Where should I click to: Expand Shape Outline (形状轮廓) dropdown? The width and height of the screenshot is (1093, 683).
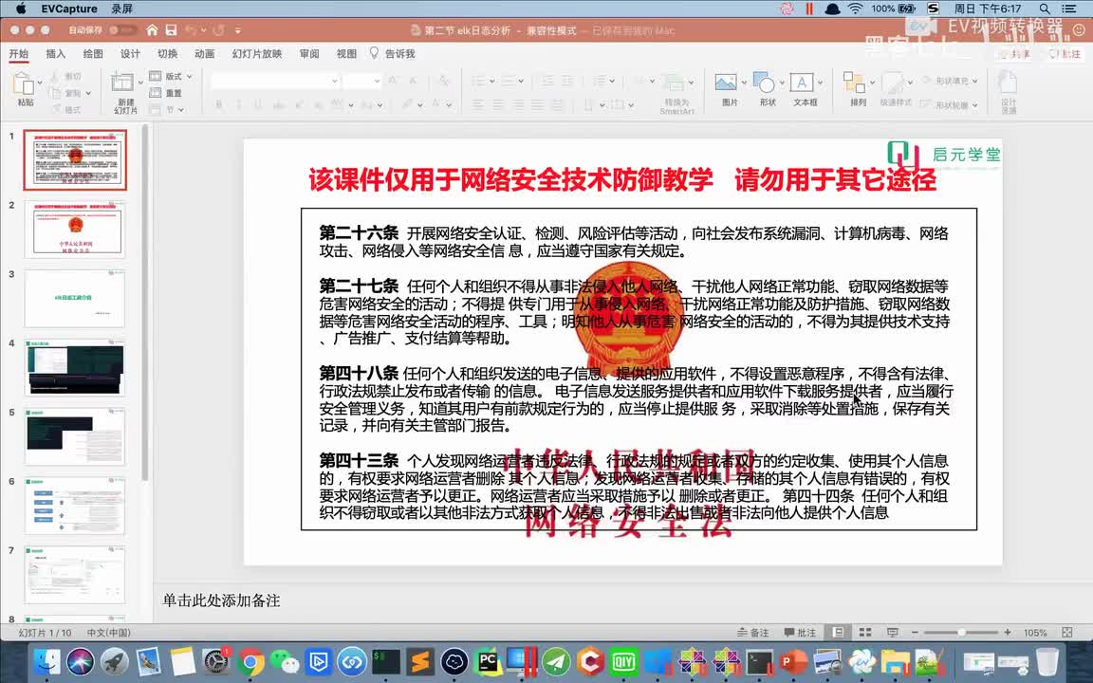click(974, 105)
